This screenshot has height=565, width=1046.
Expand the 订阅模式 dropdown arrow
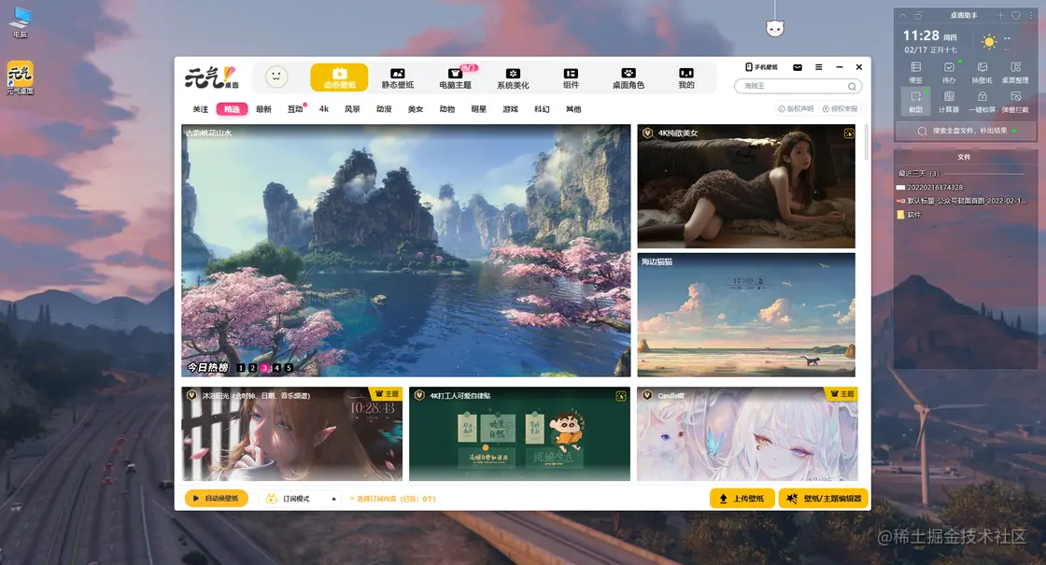[332, 498]
